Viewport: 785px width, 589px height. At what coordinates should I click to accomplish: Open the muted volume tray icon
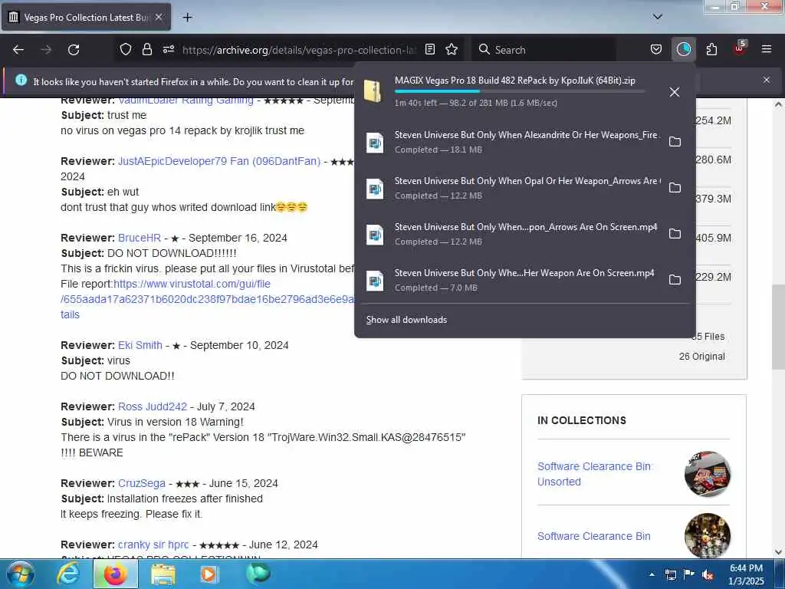click(708, 575)
